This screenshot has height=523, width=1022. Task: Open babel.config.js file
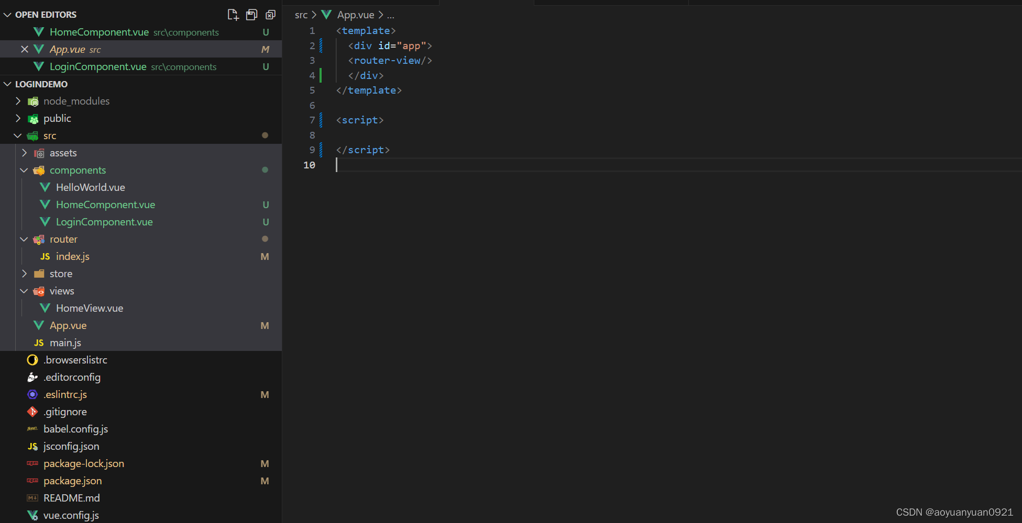(x=141, y=429)
